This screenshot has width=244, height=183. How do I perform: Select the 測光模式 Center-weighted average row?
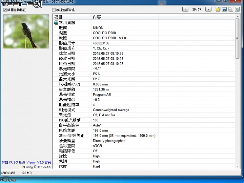point(144,110)
